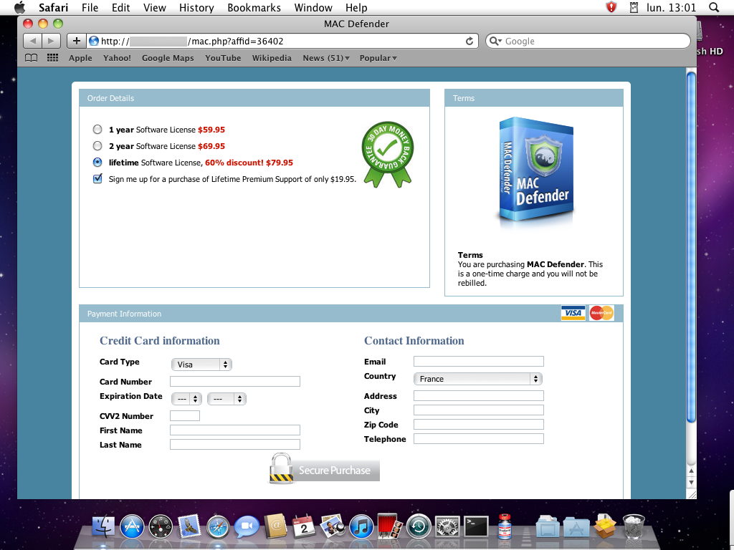Open the Bookmarks menu
Viewport: 734px width, 550px height.
click(x=254, y=8)
